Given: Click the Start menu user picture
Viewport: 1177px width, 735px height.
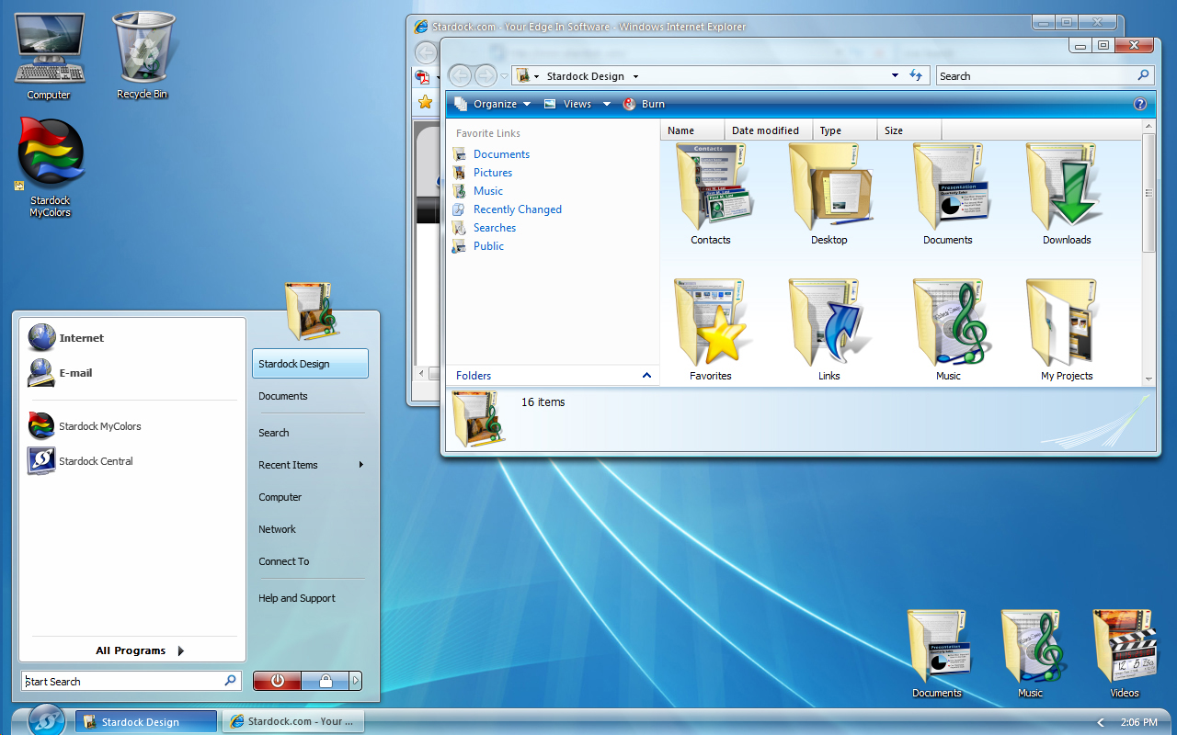Looking at the screenshot, I should (312, 311).
